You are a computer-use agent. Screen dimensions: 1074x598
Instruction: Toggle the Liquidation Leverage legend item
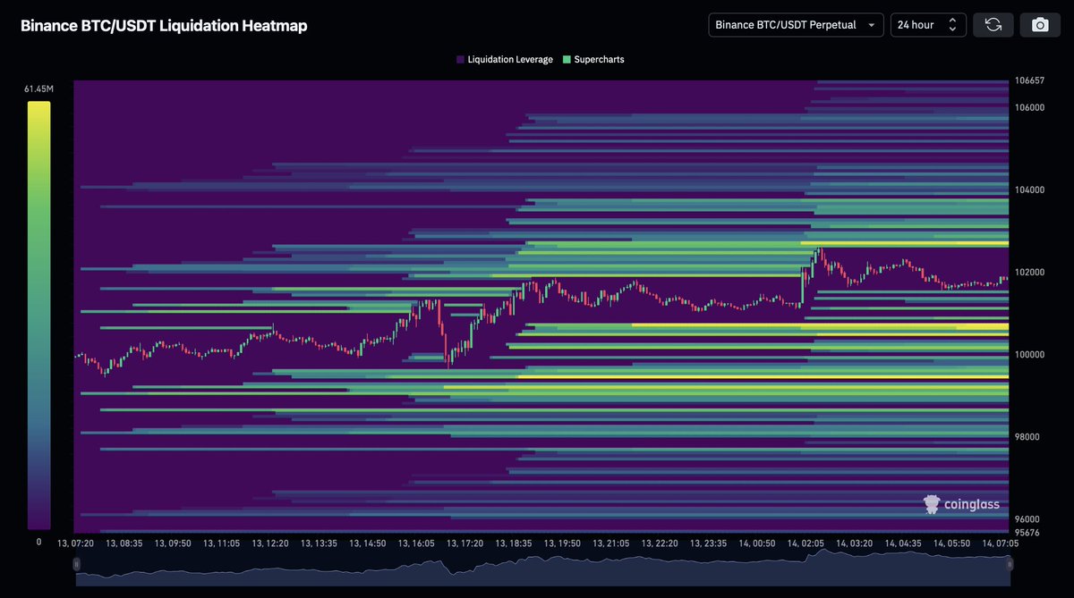pos(505,60)
